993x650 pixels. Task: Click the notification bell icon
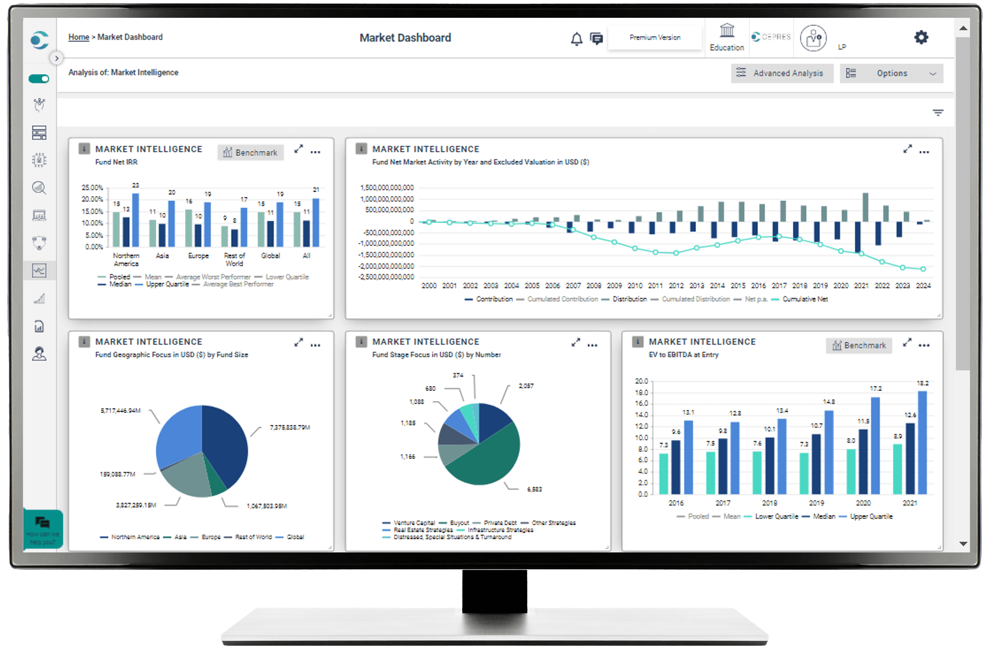[x=576, y=39]
